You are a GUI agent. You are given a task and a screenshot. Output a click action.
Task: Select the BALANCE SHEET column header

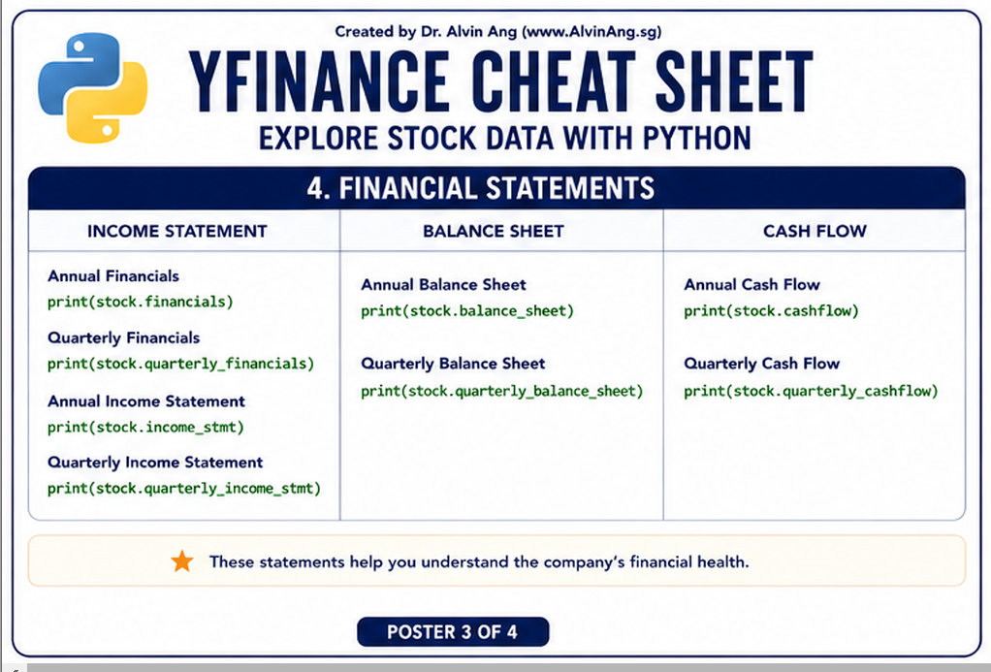(x=493, y=232)
